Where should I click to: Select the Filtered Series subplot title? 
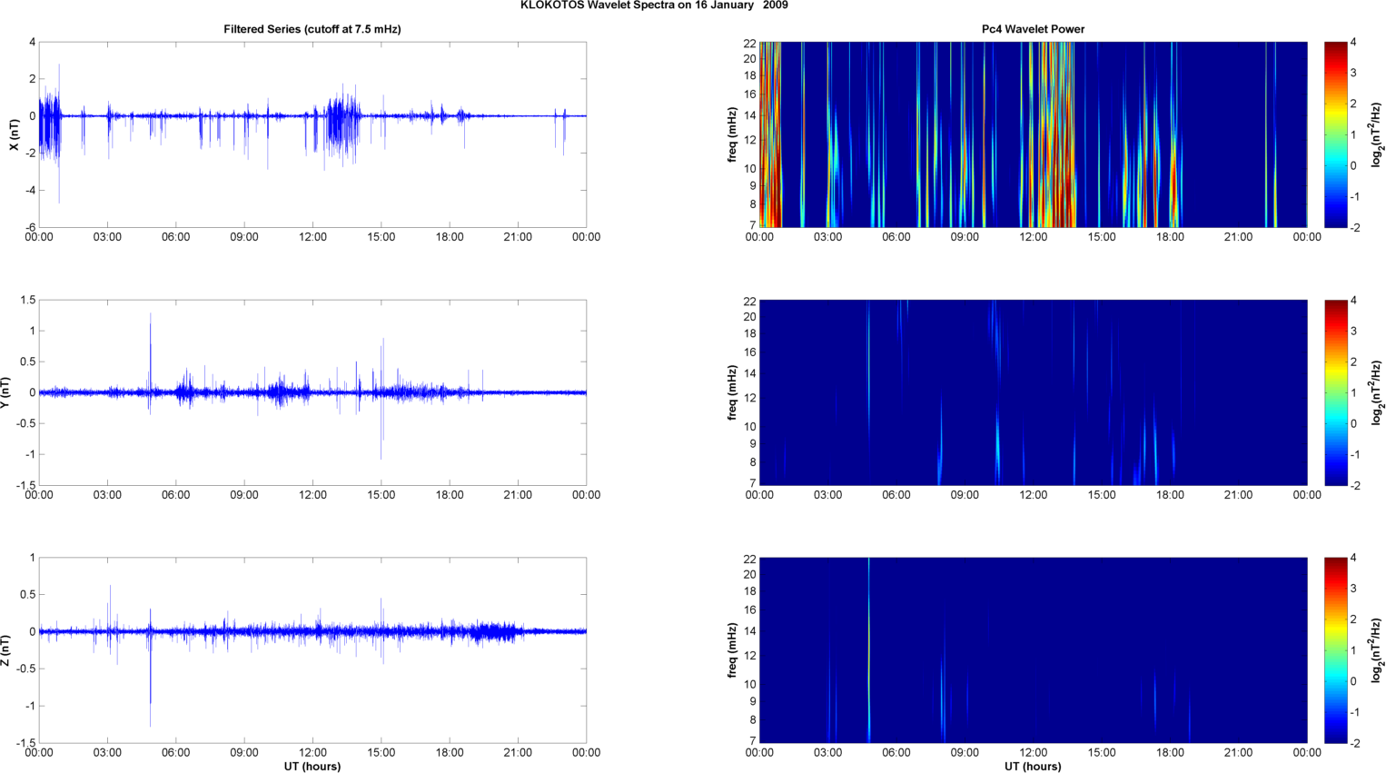312,29
